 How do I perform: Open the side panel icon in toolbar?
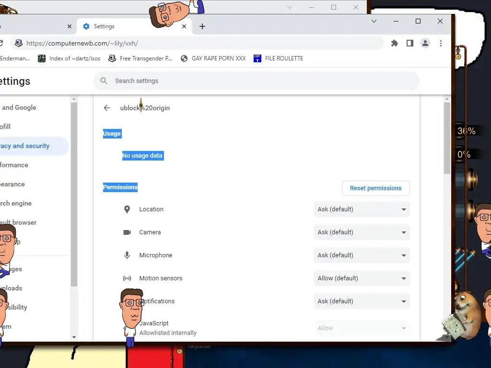[410, 43]
